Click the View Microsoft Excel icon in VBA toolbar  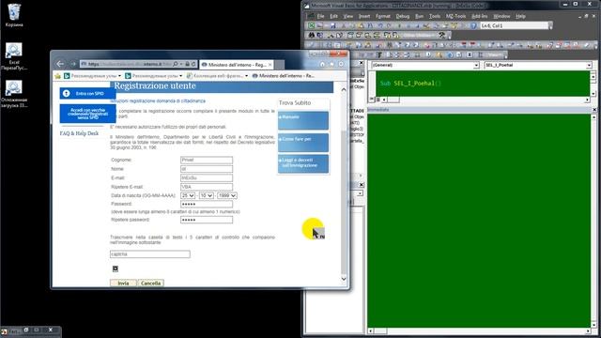coord(311,25)
